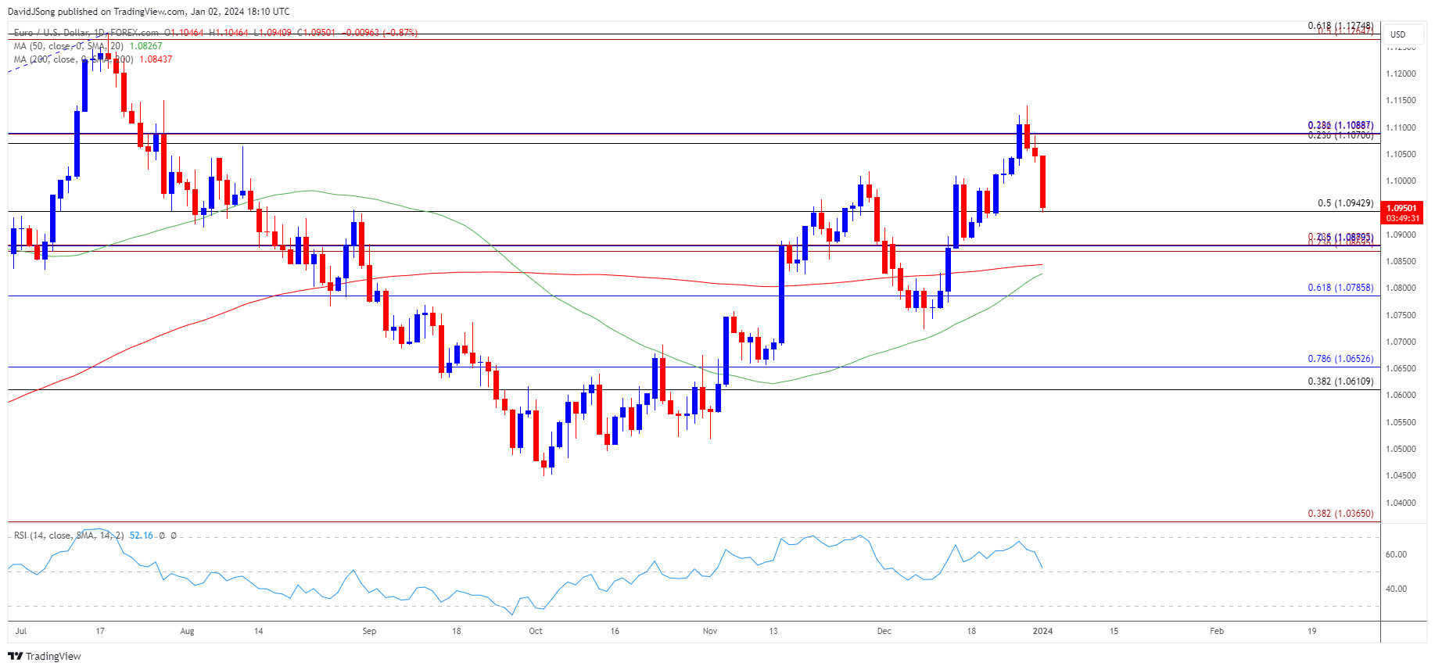
Task: Click the 1.11000 price axis label
Action: 1401,127
